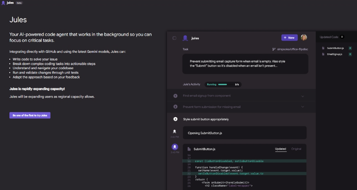Click 'Jules is rapidly expanding capacity!' text

coord(37,89)
